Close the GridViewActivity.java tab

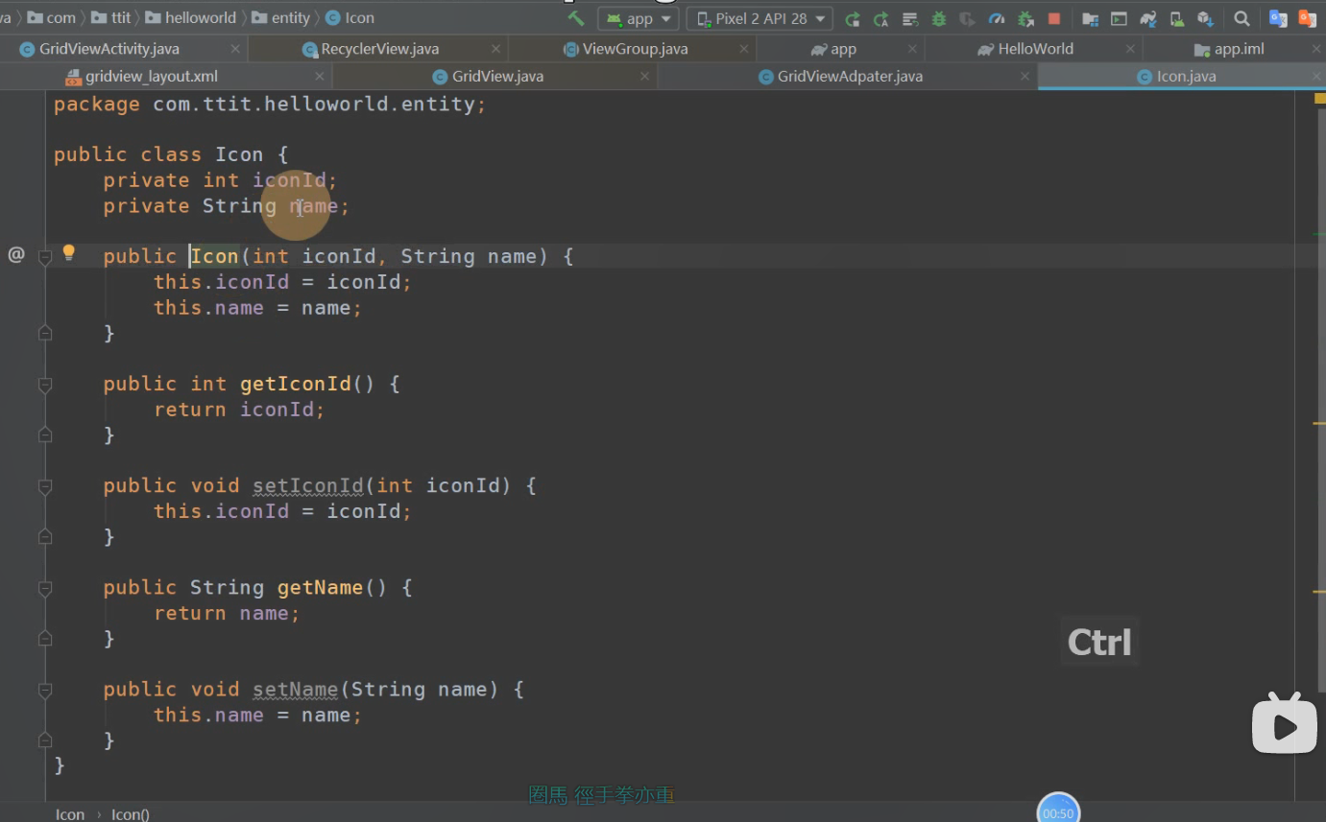pos(236,49)
